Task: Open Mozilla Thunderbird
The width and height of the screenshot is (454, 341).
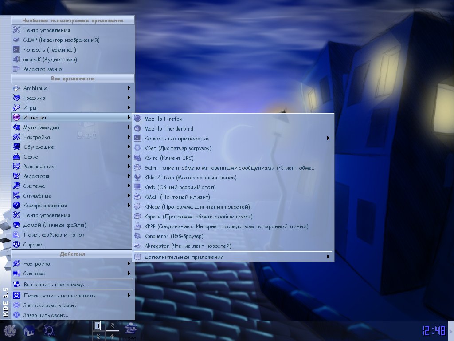Action: click(x=168, y=128)
